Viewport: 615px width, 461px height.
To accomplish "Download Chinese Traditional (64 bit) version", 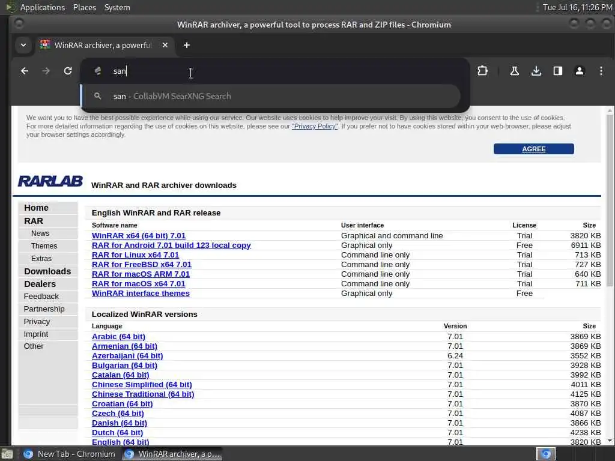I will point(143,394).
